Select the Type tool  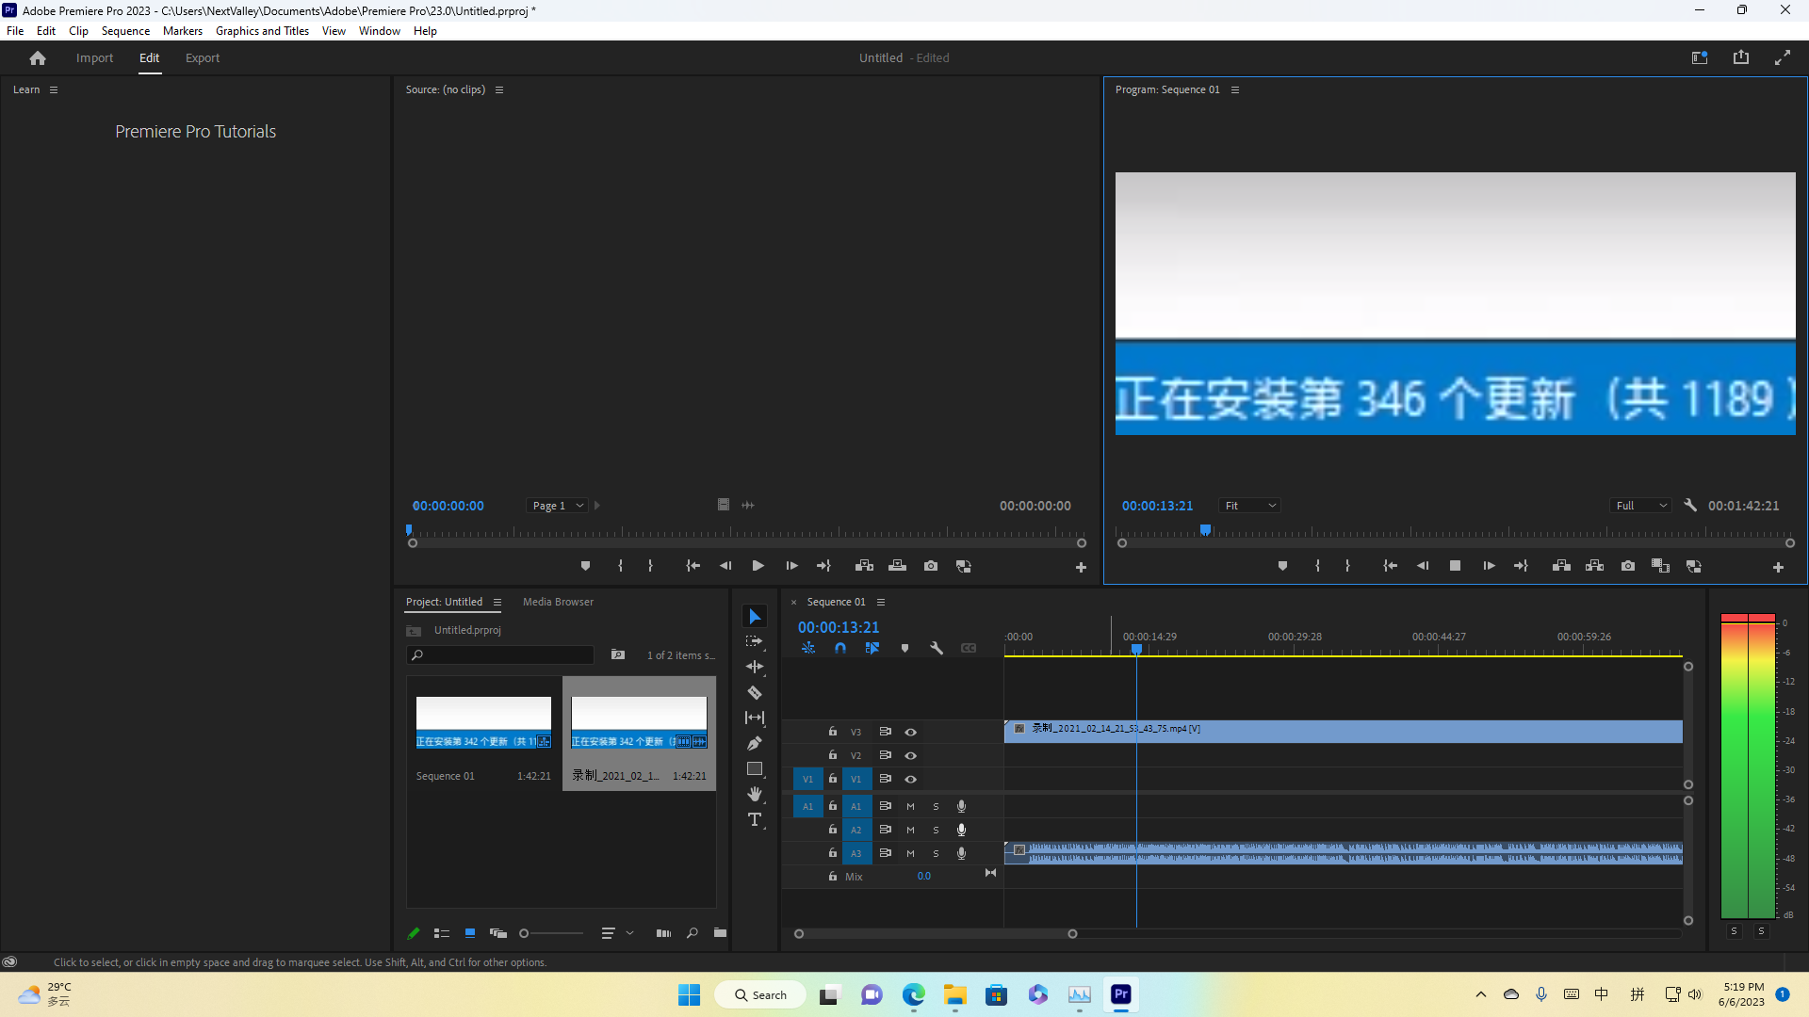[x=755, y=820]
